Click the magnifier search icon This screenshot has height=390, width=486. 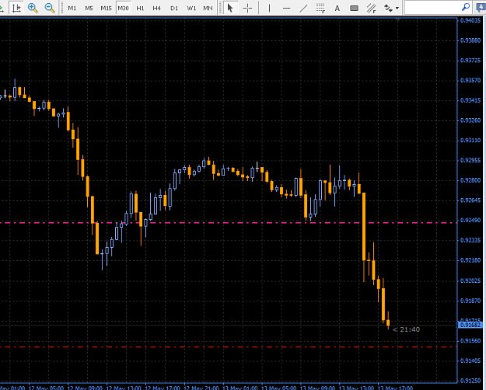[x=465, y=7]
